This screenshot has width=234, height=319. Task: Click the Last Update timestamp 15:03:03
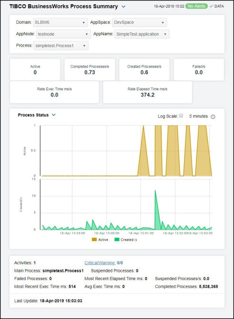61,300
